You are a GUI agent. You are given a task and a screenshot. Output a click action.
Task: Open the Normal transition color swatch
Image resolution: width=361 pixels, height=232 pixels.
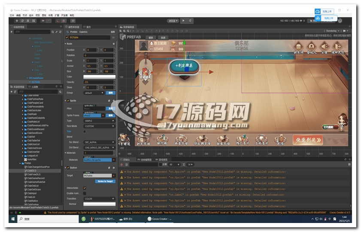99,204
